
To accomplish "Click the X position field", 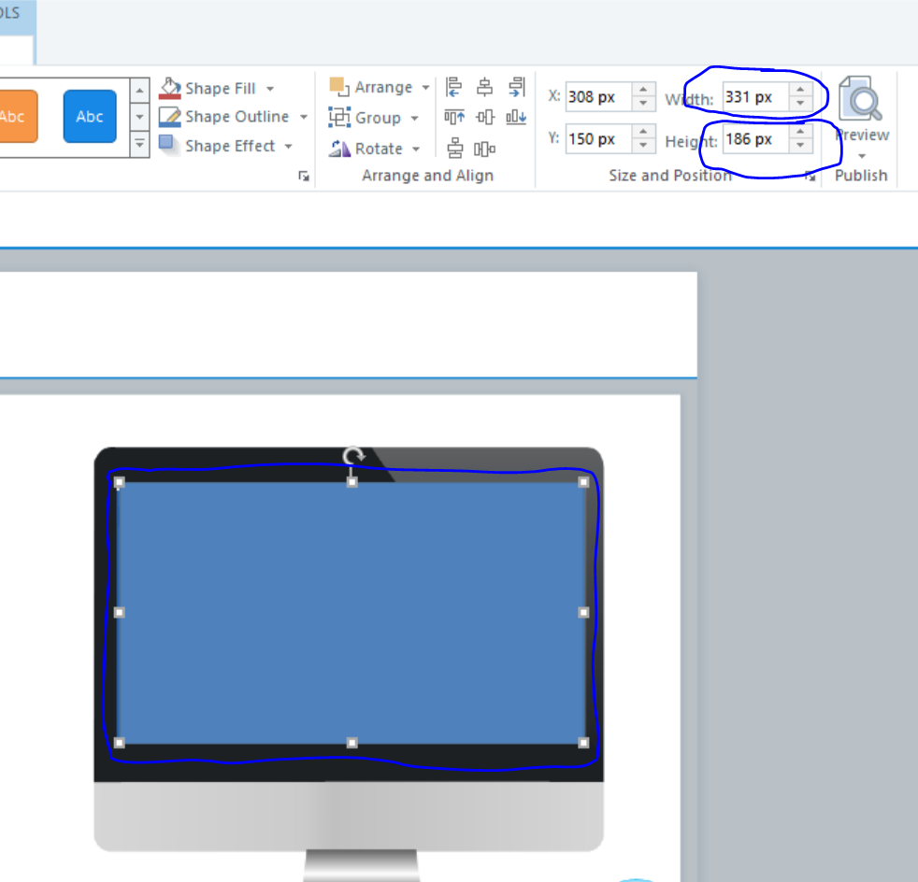I will click(598, 96).
